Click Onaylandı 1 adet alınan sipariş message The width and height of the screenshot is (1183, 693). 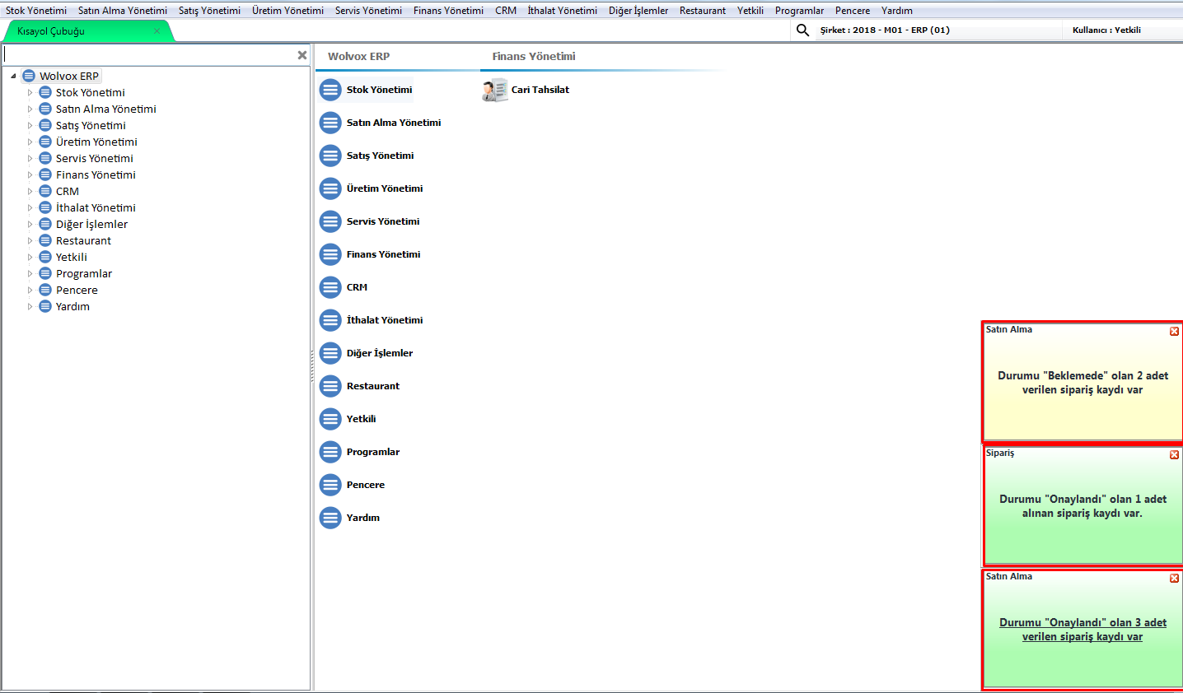1082,506
